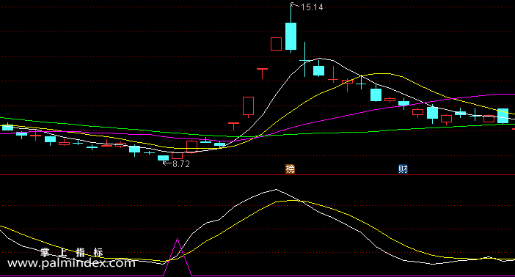This screenshot has height=277, width=515.
Task: Click the white indicator line's highest peak
Action: tap(276, 189)
